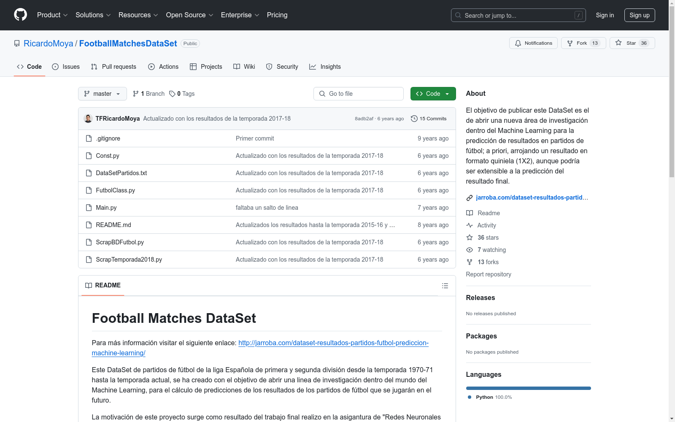The image size is (675, 422).
Task: Switch to the Issues tab
Action: (66, 67)
